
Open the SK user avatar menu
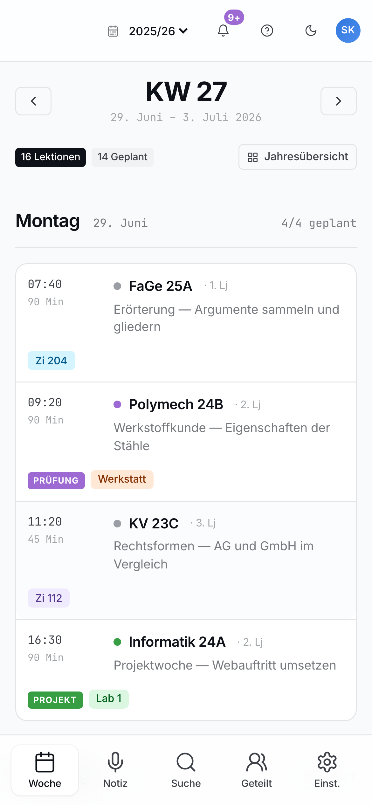click(x=348, y=30)
